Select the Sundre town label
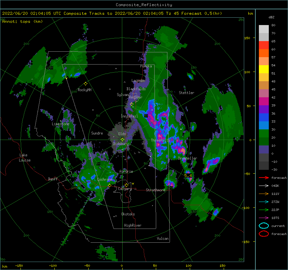Viewport: 288px width, 270px height. coord(97,133)
